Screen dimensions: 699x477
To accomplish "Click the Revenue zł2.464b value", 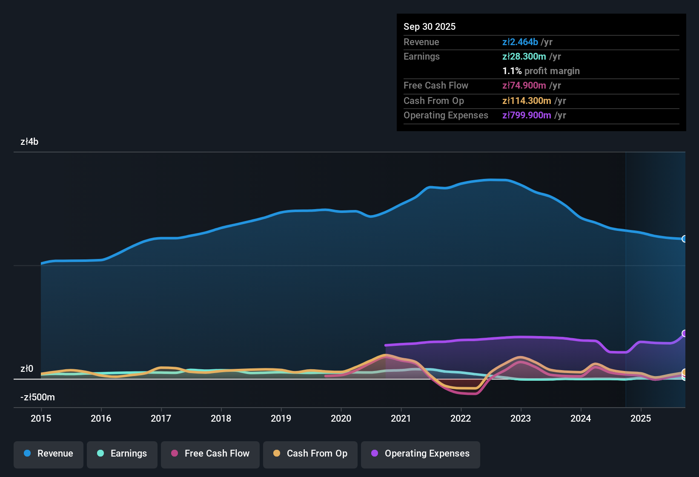I will pos(520,42).
